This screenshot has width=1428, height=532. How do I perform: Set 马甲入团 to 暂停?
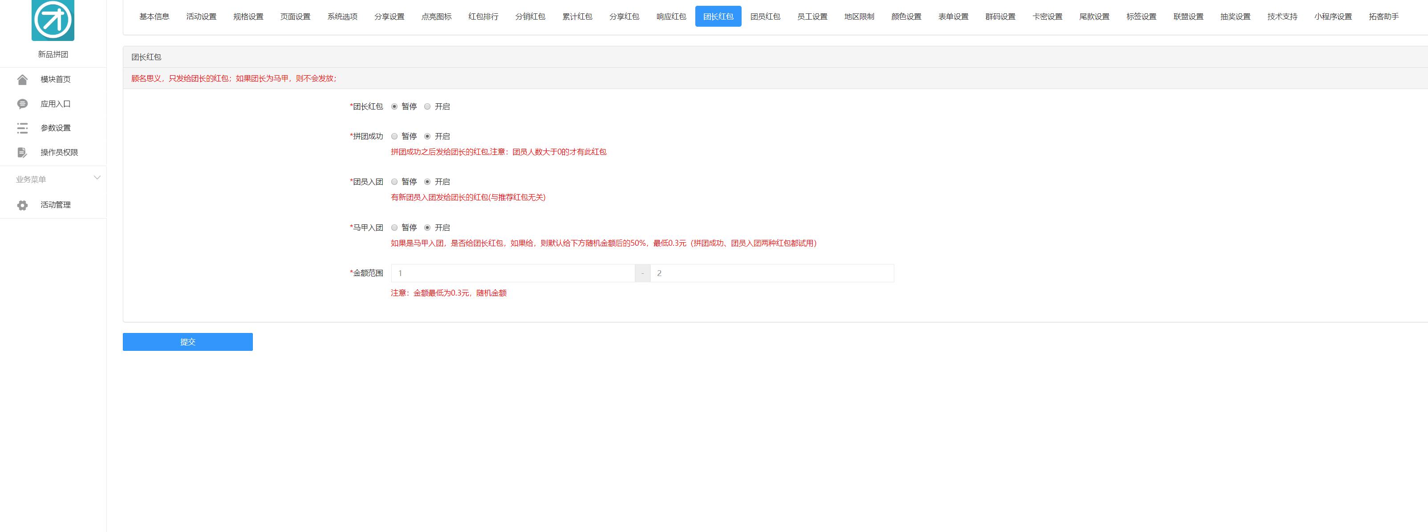tap(394, 228)
